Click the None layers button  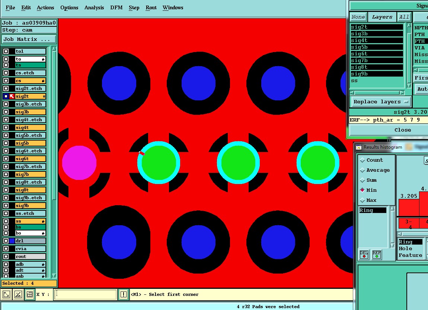(358, 17)
